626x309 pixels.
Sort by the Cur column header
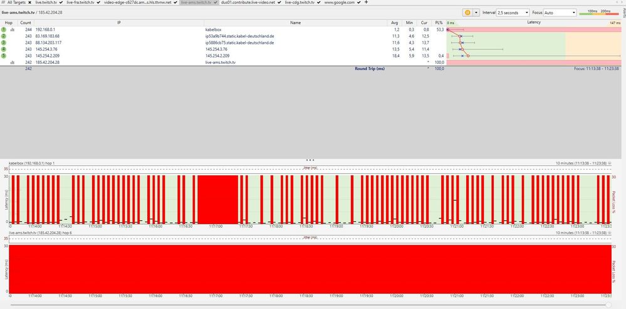click(424, 23)
